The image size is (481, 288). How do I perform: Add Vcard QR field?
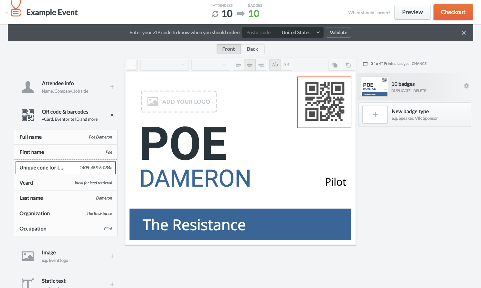pyautogui.click(x=66, y=183)
